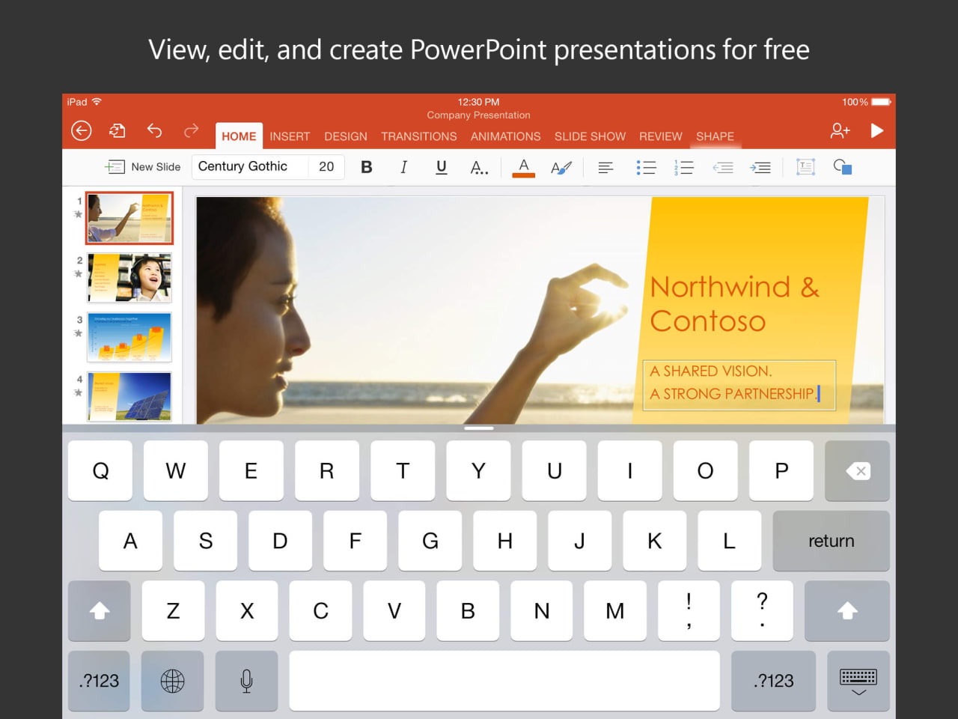Toggle bold formatting
The height and width of the screenshot is (719, 958).
[366, 167]
